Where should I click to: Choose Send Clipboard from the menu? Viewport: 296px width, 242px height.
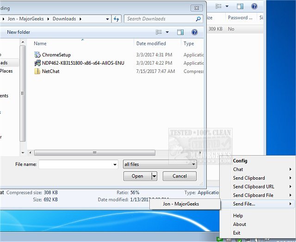coord(249,178)
